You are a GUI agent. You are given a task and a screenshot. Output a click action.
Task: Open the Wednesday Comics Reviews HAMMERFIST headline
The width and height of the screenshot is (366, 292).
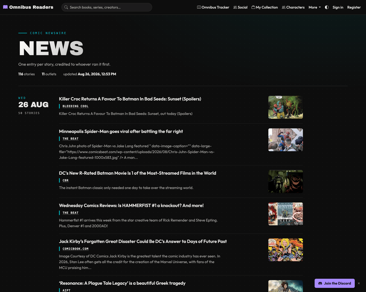point(131,205)
